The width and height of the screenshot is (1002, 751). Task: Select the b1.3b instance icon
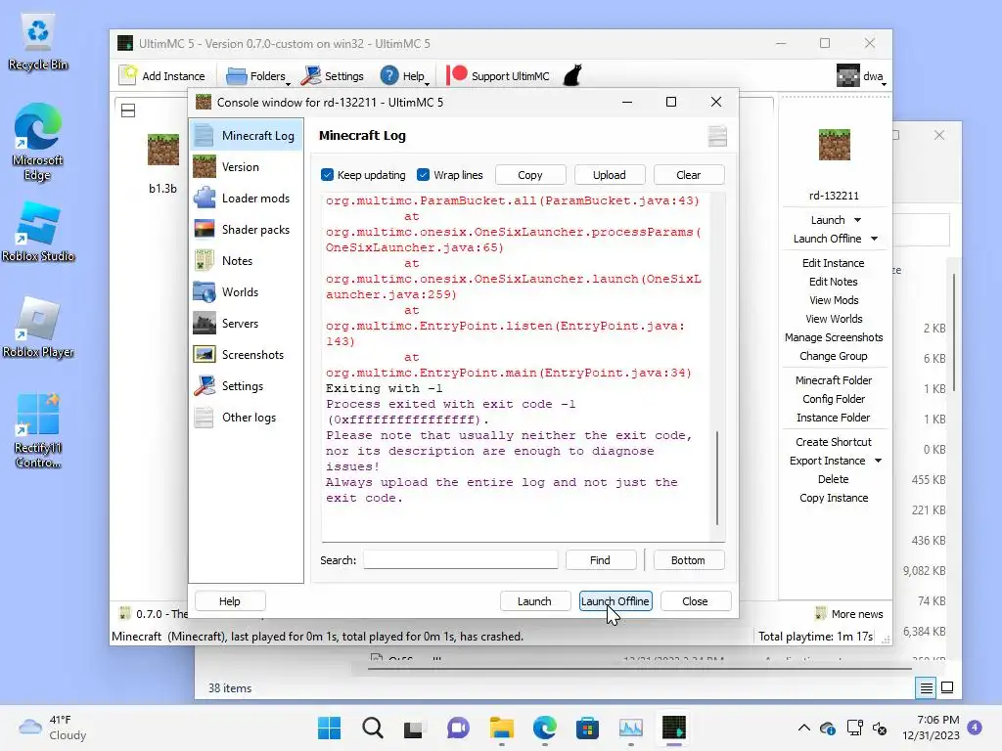(x=163, y=149)
